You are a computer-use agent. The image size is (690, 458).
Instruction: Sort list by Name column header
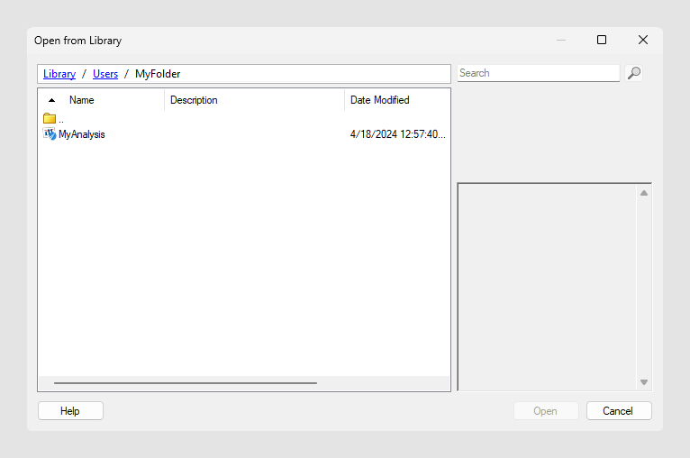pyautogui.click(x=82, y=100)
